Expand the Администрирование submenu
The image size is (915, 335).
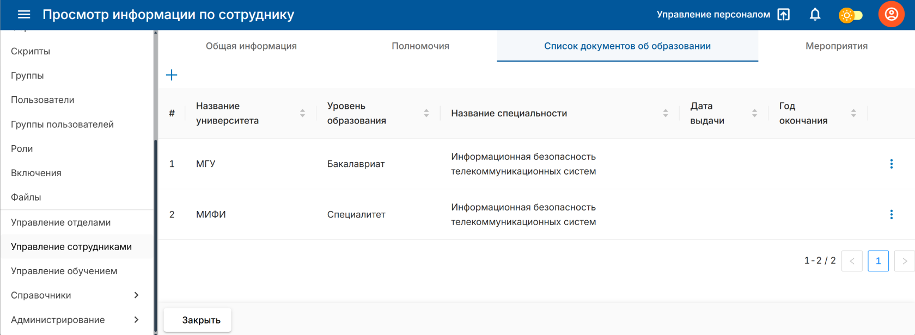click(136, 320)
